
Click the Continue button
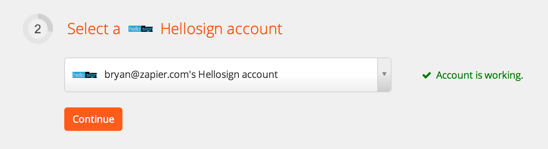(93, 119)
